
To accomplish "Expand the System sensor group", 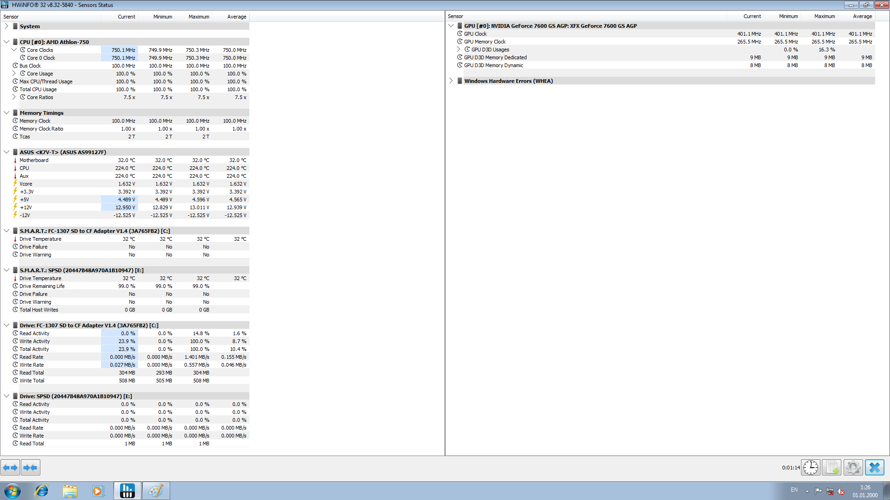I will [x=6, y=26].
